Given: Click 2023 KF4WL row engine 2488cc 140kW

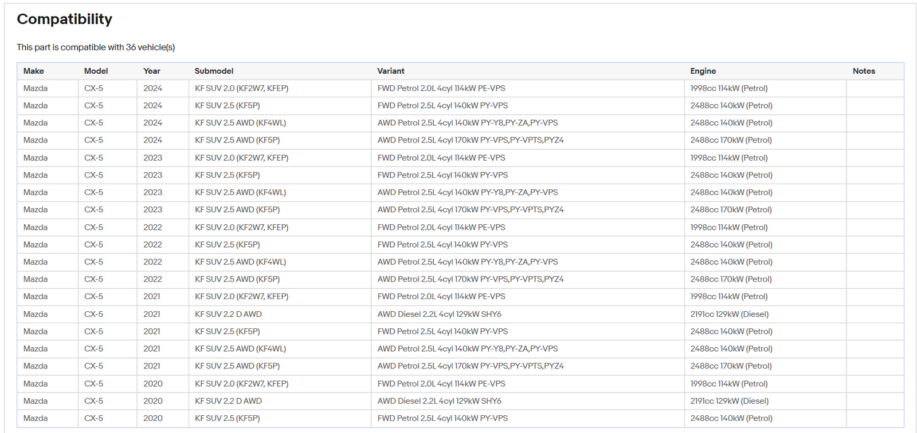Looking at the screenshot, I should click(731, 192).
